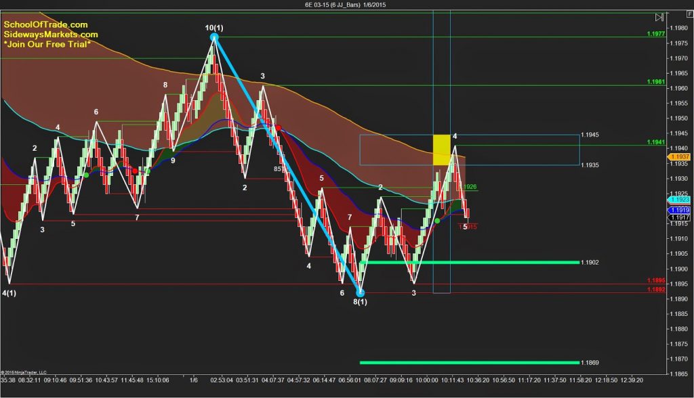Click the '8(1)' swing label
Image resolution: width=694 pixels, height=398 pixels.
coord(360,302)
